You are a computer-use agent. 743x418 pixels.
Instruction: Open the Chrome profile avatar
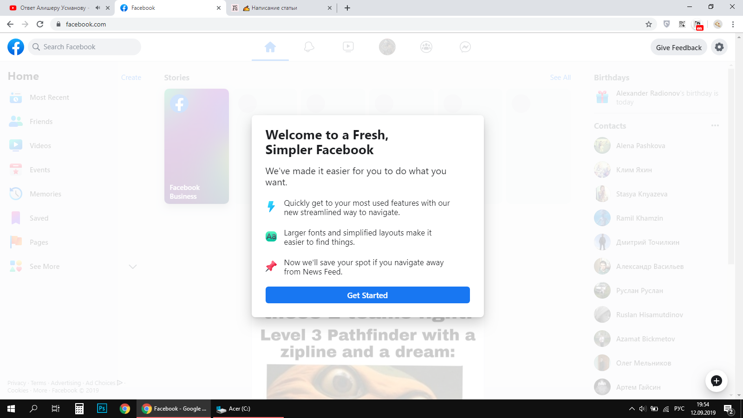718,24
